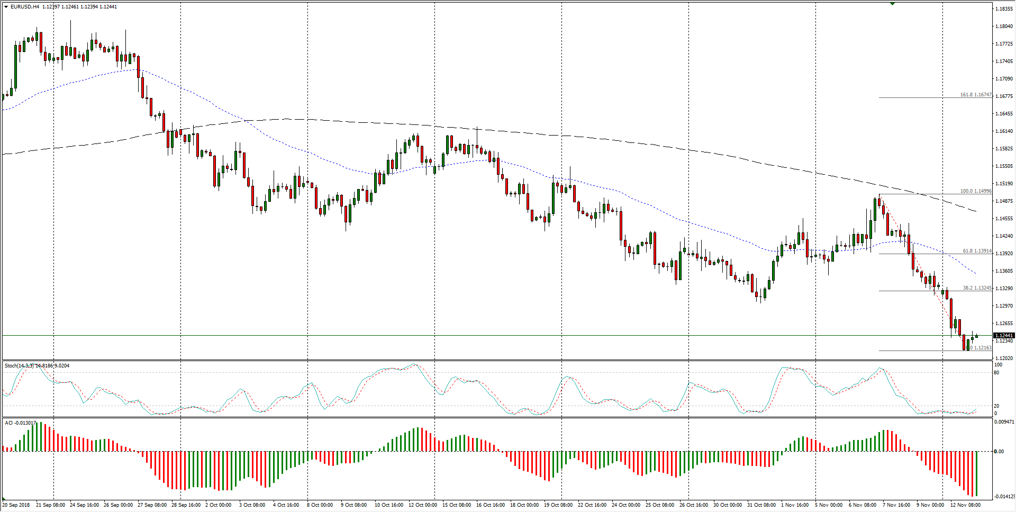This screenshot has height=512, width=1016.
Task: Click the Fibonacci 61.8 level label
Action: click(x=976, y=251)
